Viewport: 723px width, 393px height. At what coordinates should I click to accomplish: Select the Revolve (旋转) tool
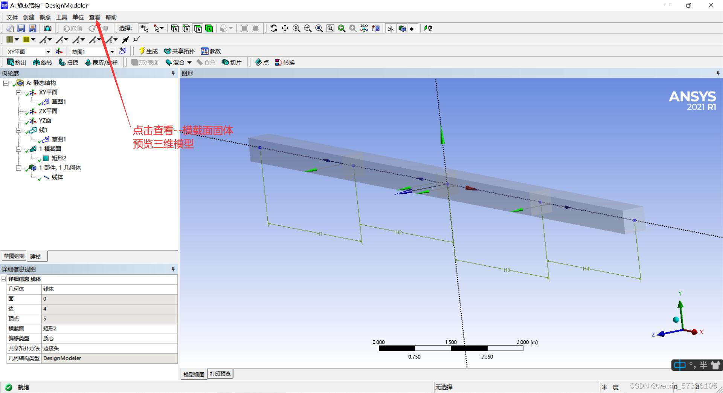tap(42, 63)
